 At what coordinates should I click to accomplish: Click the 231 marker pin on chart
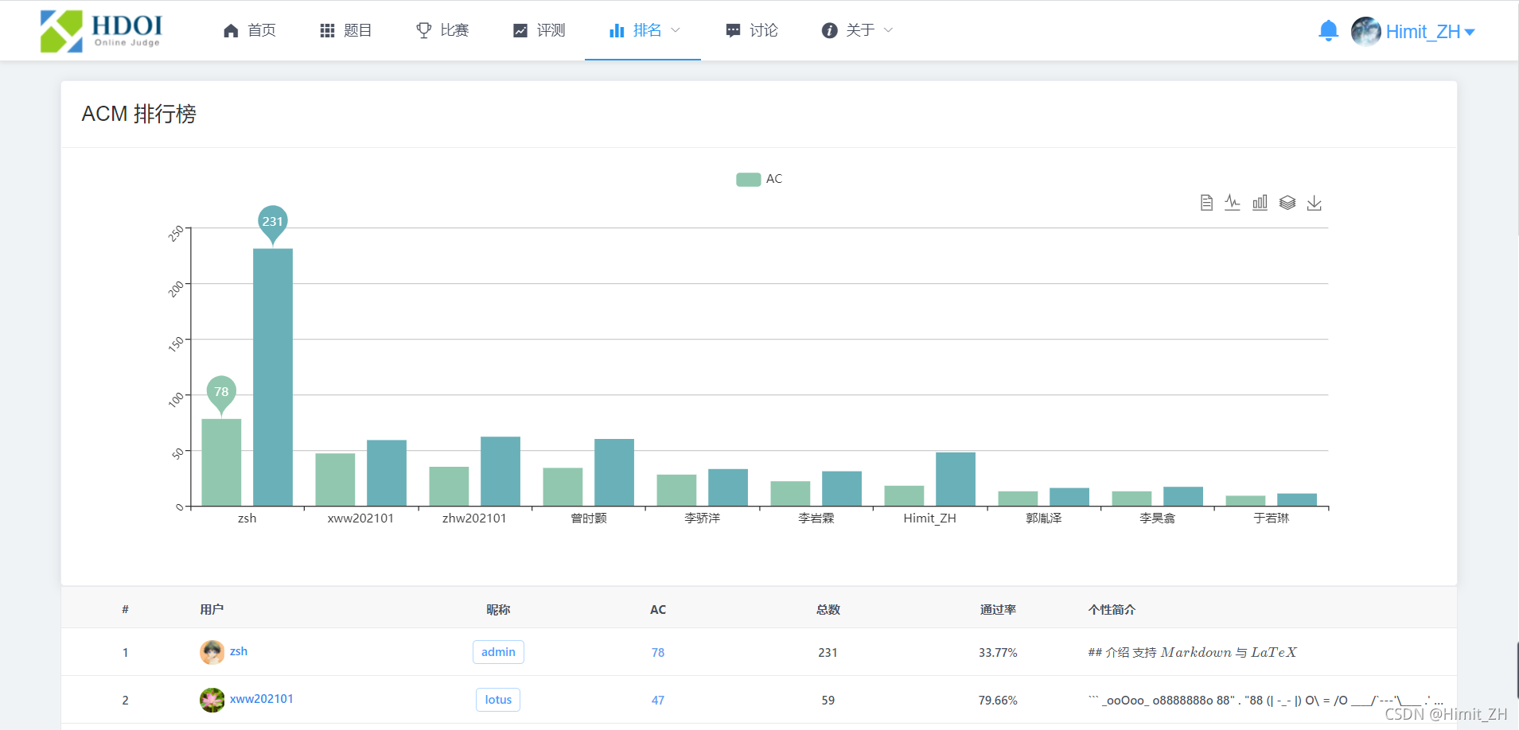[x=273, y=223]
